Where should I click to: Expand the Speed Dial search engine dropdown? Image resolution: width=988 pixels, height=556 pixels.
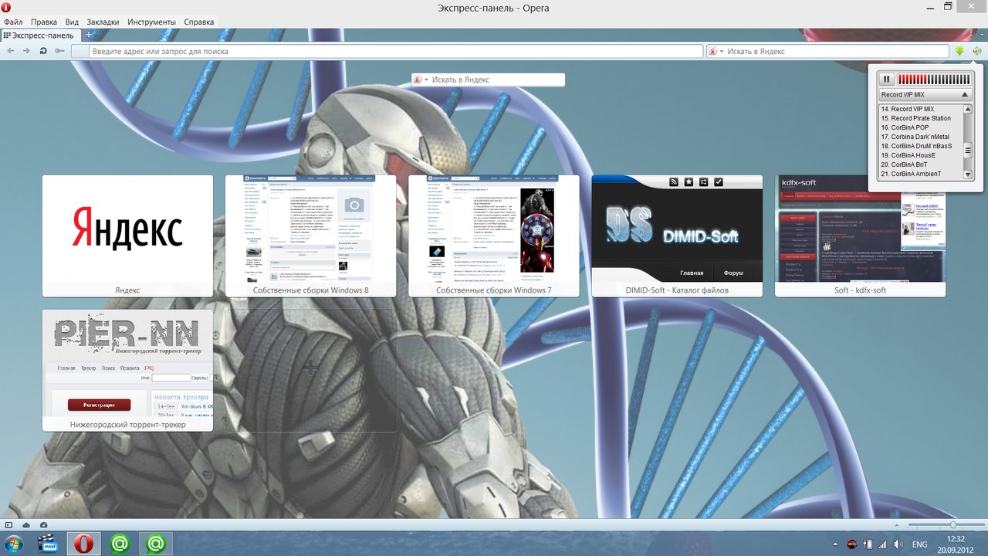421,80
